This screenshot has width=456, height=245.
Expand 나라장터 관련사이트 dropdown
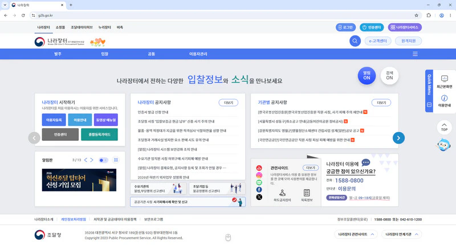(356, 234)
